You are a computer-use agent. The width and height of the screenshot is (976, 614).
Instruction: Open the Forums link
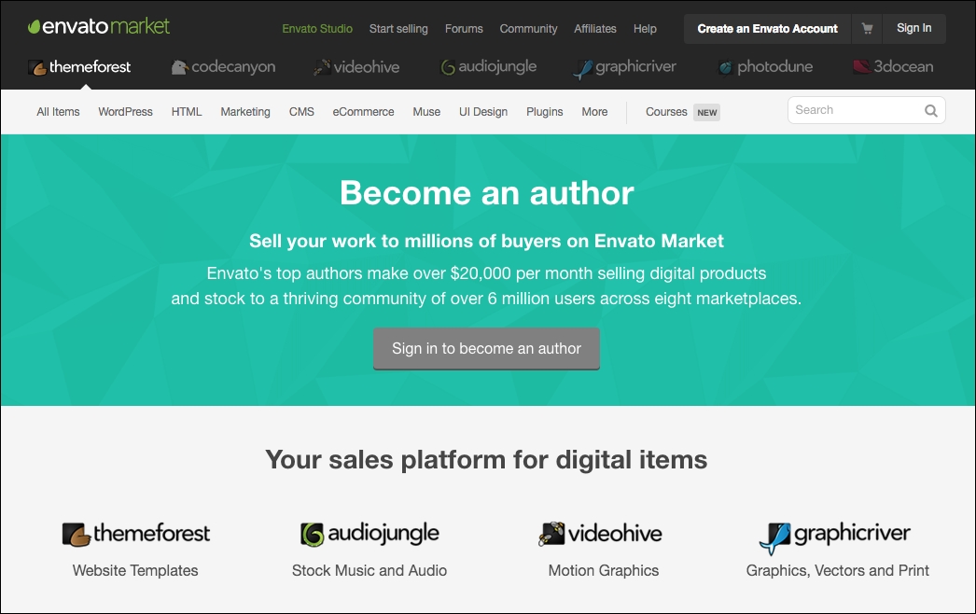(x=464, y=29)
